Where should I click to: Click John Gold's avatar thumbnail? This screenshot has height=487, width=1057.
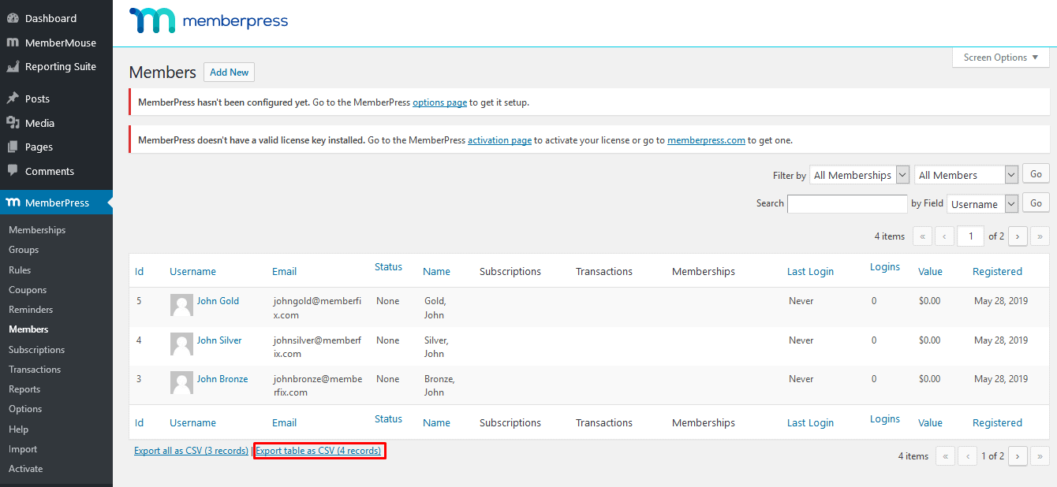(181, 305)
